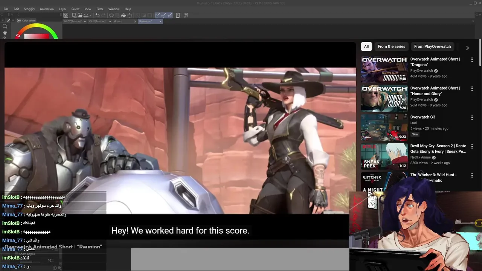Image resolution: width=482 pixels, height=271 pixels.
Task: Expand the dropdown arrow beside Save icon
Action: 91,15
